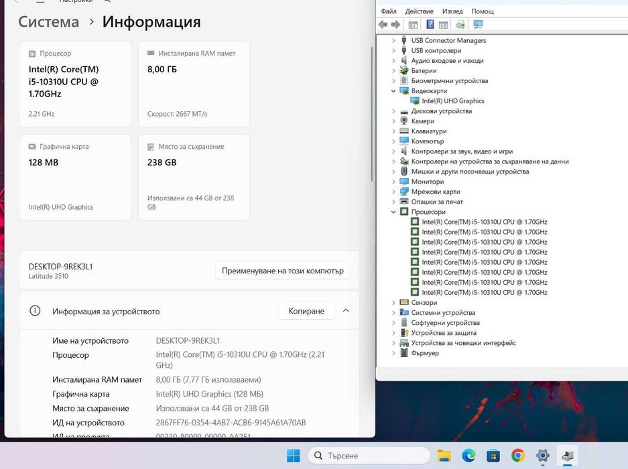Select the first i5-10310U processor entry
628x469 pixels.
pos(484,222)
